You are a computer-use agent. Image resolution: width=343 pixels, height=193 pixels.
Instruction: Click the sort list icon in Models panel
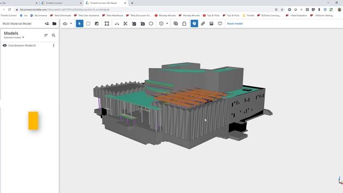click(x=46, y=35)
